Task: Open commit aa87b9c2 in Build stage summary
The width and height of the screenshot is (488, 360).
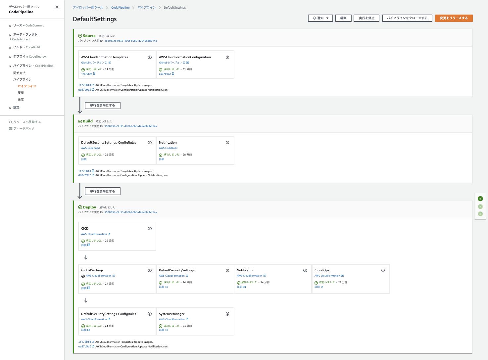Action: (x=86, y=175)
